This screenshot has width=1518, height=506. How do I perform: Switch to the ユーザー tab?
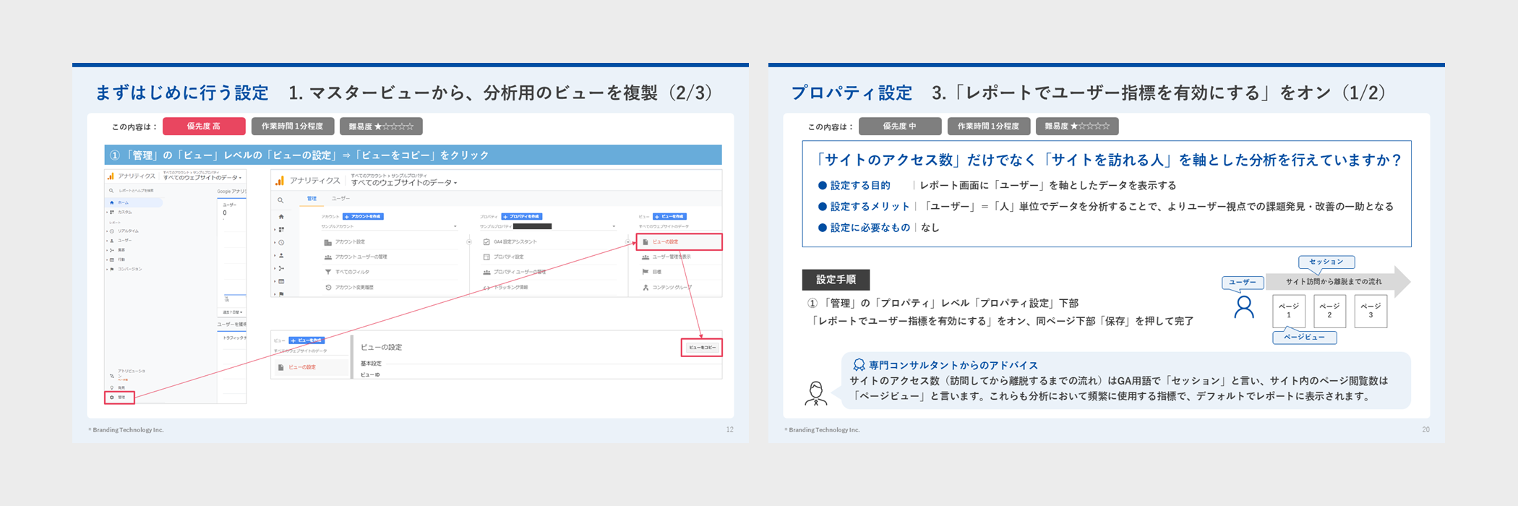(x=340, y=199)
